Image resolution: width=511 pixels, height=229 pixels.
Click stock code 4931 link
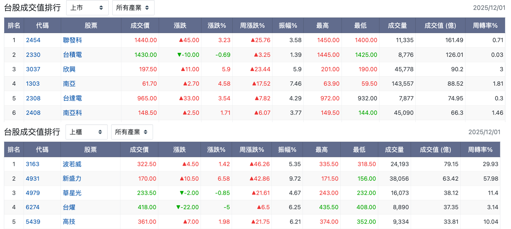(x=33, y=179)
